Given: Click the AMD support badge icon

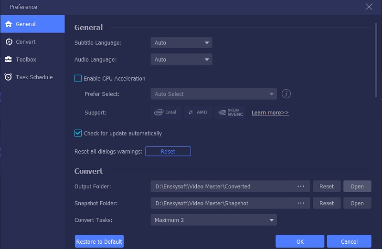Looking at the screenshot, I should pyautogui.click(x=198, y=113).
